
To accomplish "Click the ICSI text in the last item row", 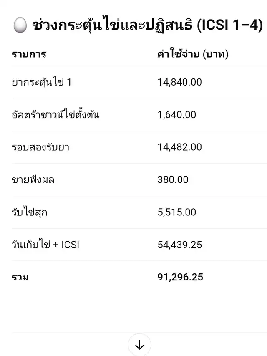I will (x=70, y=245).
